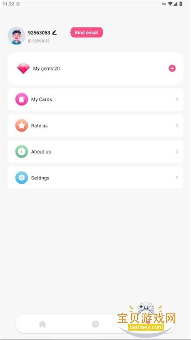The height and width of the screenshot is (340, 191).
Task: Select the My Cards menu label
Action: pos(42,99)
